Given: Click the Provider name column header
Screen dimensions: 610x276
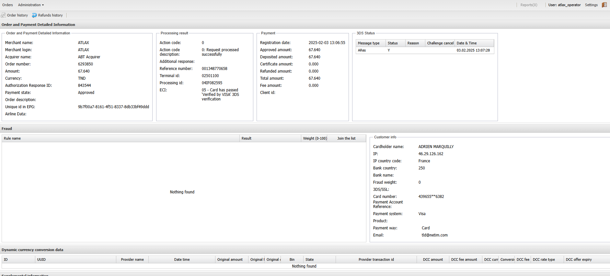Looking at the screenshot, I should tap(132, 259).
